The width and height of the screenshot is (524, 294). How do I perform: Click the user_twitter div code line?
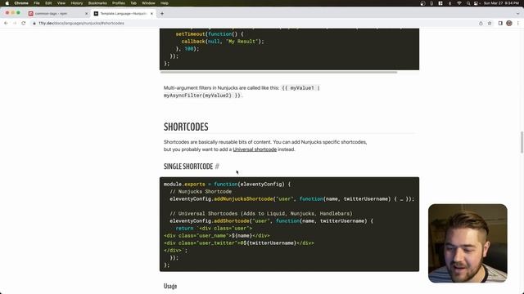click(239, 243)
